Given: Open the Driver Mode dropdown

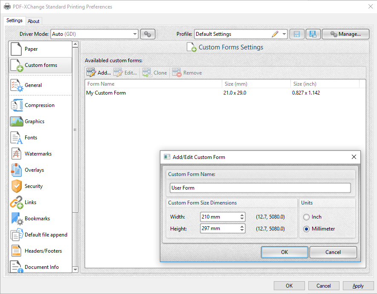Looking at the screenshot, I should pyautogui.click(x=94, y=34).
